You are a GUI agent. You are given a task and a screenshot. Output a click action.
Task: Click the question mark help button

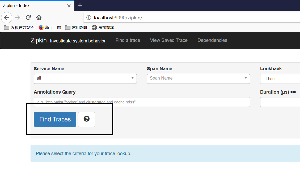point(86,119)
